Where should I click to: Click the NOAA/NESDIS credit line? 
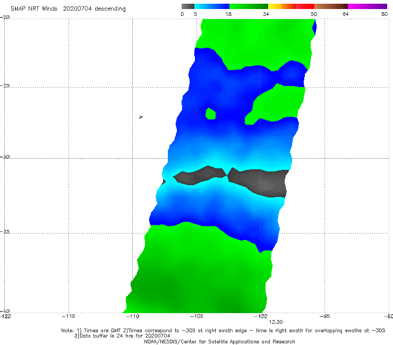219,341
